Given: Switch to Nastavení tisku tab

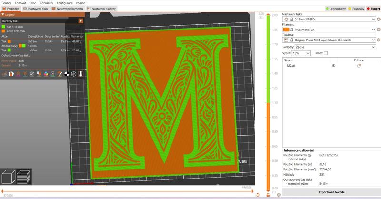Looking at the screenshot, I should [35, 9].
